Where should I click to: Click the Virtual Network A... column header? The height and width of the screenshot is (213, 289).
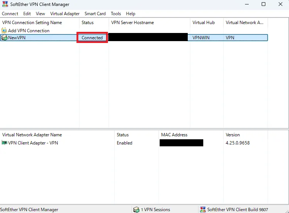click(x=245, y=23)
